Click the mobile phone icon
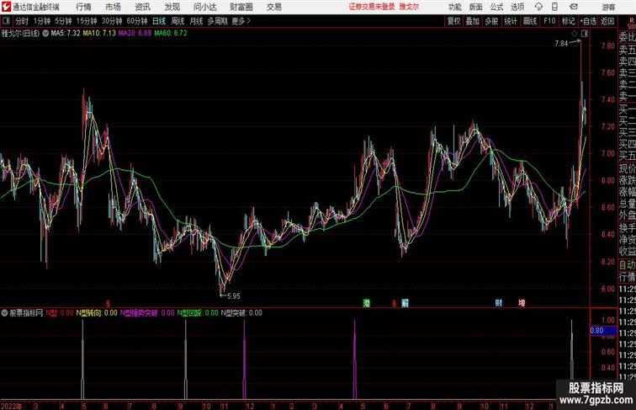This screenshot has width=636, height=410. pyautogui.click(x=555, y=7)
